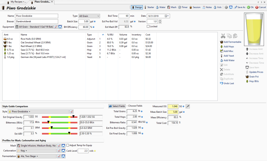The height and width of the screenshot is (161, 267).
Task: Switch to the Mash tab
Action: 172,7
